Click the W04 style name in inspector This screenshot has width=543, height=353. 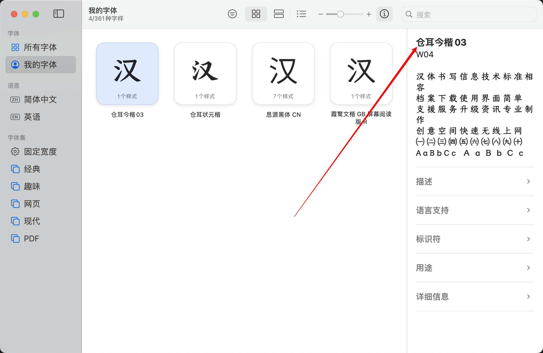[x=425, y=55]
